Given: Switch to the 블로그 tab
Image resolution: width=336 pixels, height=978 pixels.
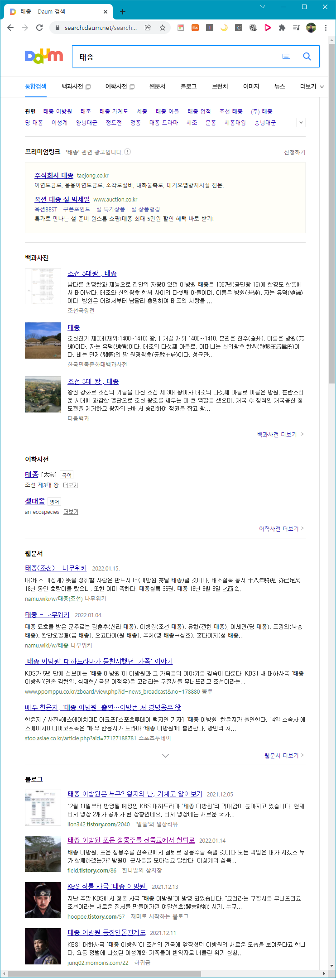Looking at the screenshot, I should pyautogui.click(x=189, y=86).
